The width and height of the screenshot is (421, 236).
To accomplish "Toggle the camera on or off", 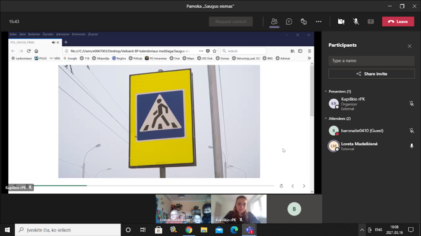I will tap(341, 22).
